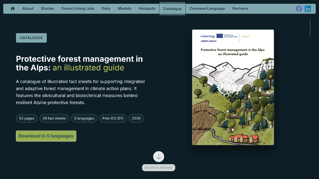Go to the home page icon
319x179 pixels.
[13, 9]
